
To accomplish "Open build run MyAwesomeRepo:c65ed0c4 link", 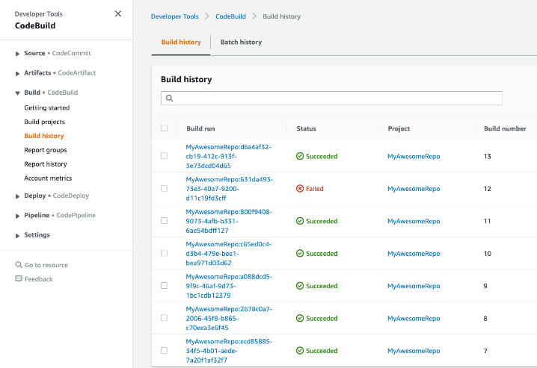I will pyautogui.click(x=229, y=254).
